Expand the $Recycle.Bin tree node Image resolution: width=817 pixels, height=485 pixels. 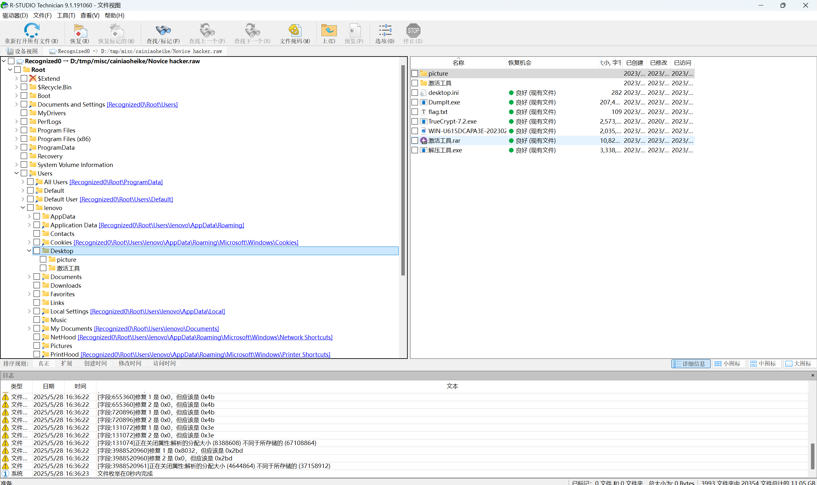[16, 87]
